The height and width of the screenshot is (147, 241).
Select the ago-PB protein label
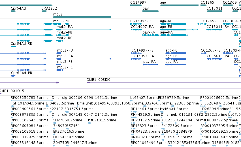pyautogui.click(x=171, y=56)
